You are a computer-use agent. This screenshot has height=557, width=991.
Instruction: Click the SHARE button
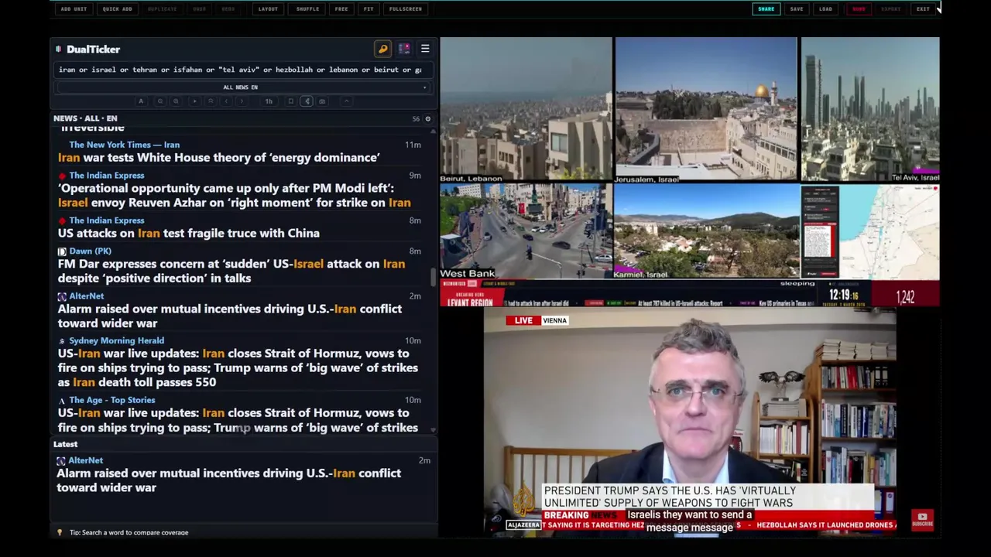[x=766, y=9]
